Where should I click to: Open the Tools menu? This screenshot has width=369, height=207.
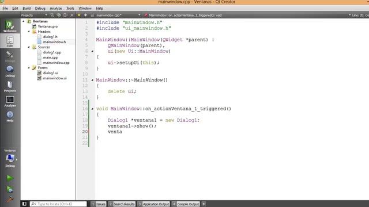(70, 8)
